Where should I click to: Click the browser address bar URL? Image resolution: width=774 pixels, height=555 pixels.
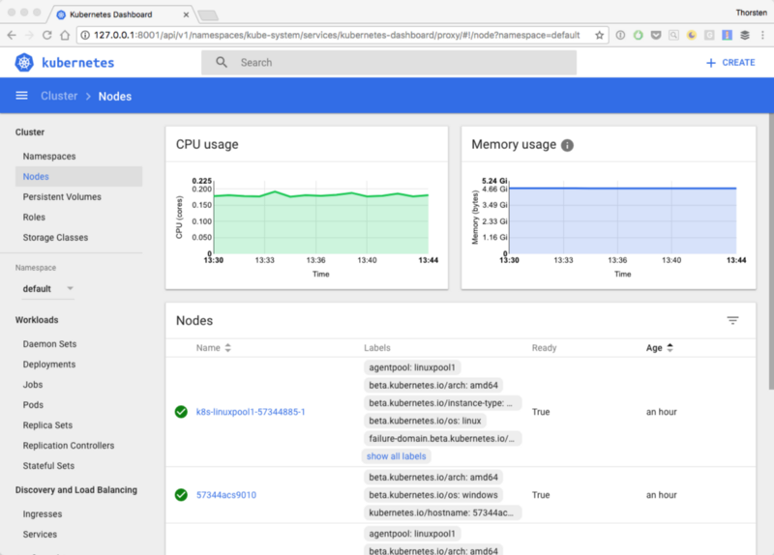click(337, 35)
